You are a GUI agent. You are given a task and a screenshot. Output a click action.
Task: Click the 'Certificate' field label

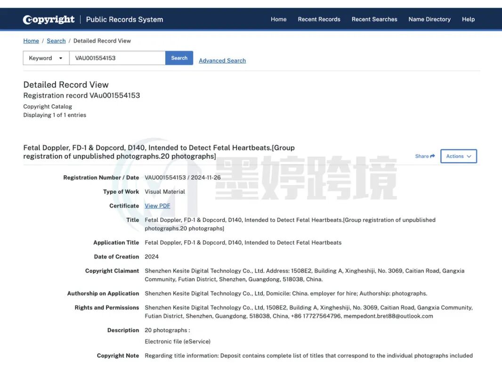(124, 205)
